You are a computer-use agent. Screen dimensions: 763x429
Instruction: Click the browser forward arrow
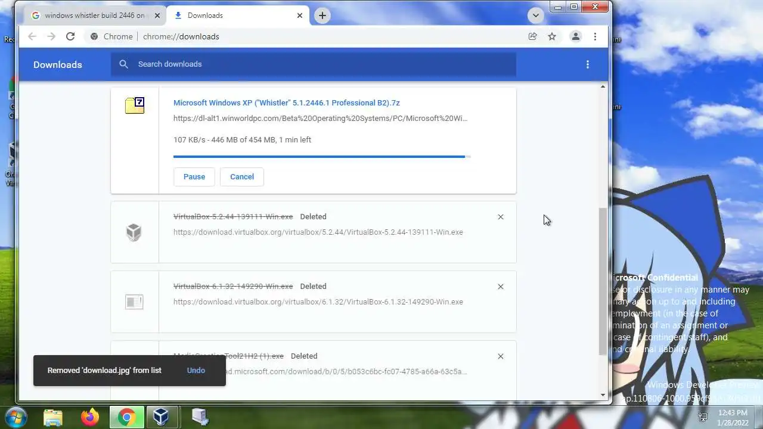click(x=51, y=36)
